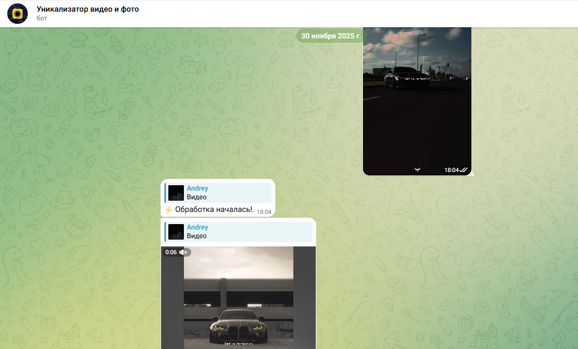
Task: Click the 18:04 timestamp of bot message
Action: (264, 211)
